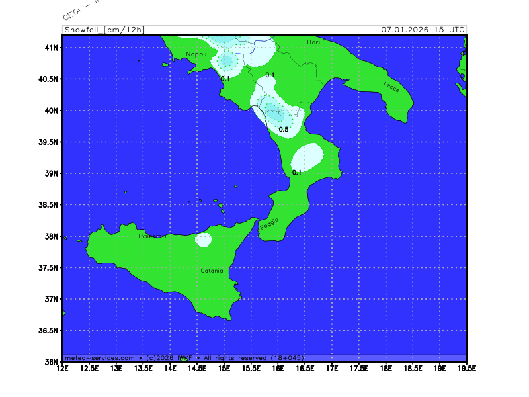Click the 12.5E longitude axis label
The image size is (529, 397).
(x=89, y=368)
